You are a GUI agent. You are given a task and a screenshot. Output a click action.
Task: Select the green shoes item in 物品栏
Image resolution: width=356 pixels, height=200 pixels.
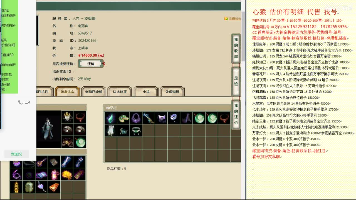123,118
